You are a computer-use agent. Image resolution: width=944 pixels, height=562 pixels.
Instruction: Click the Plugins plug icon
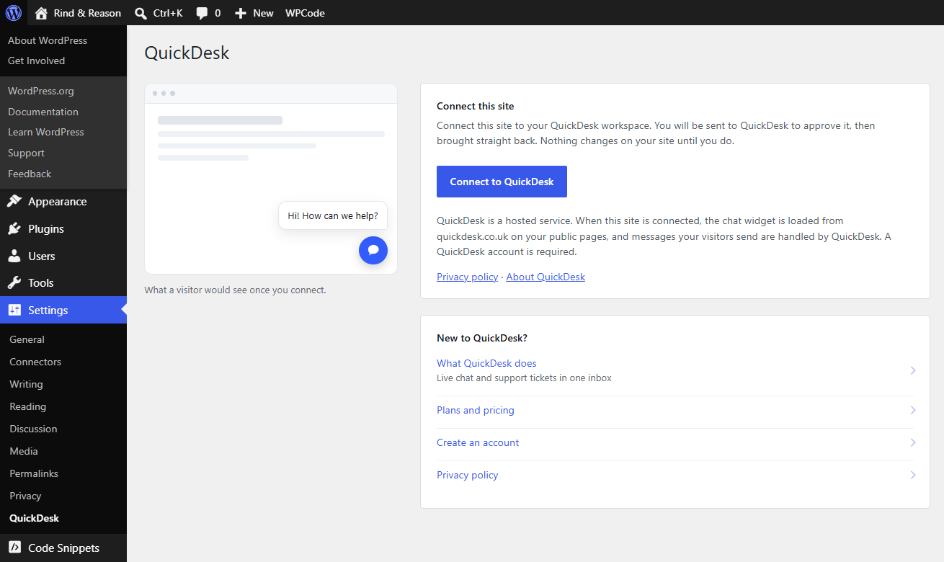click(x=14, y=229)
